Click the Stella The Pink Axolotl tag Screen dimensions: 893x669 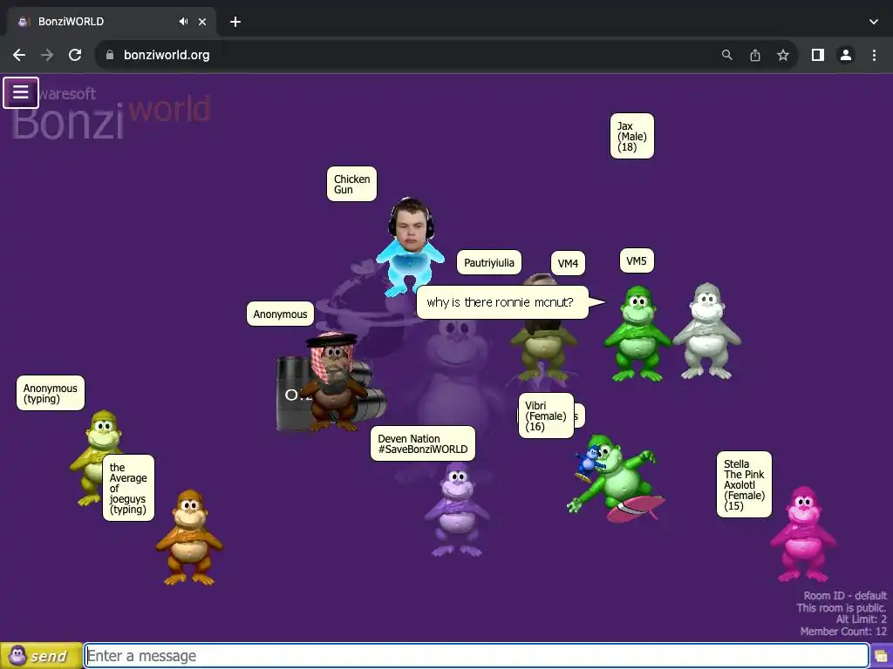pyautogui.click(x=744, y=484)
